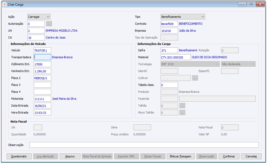The height and width of the screenshot is (163, 267).
Task: Cancel with the Cancelar button
Action: tap(251, 156)
